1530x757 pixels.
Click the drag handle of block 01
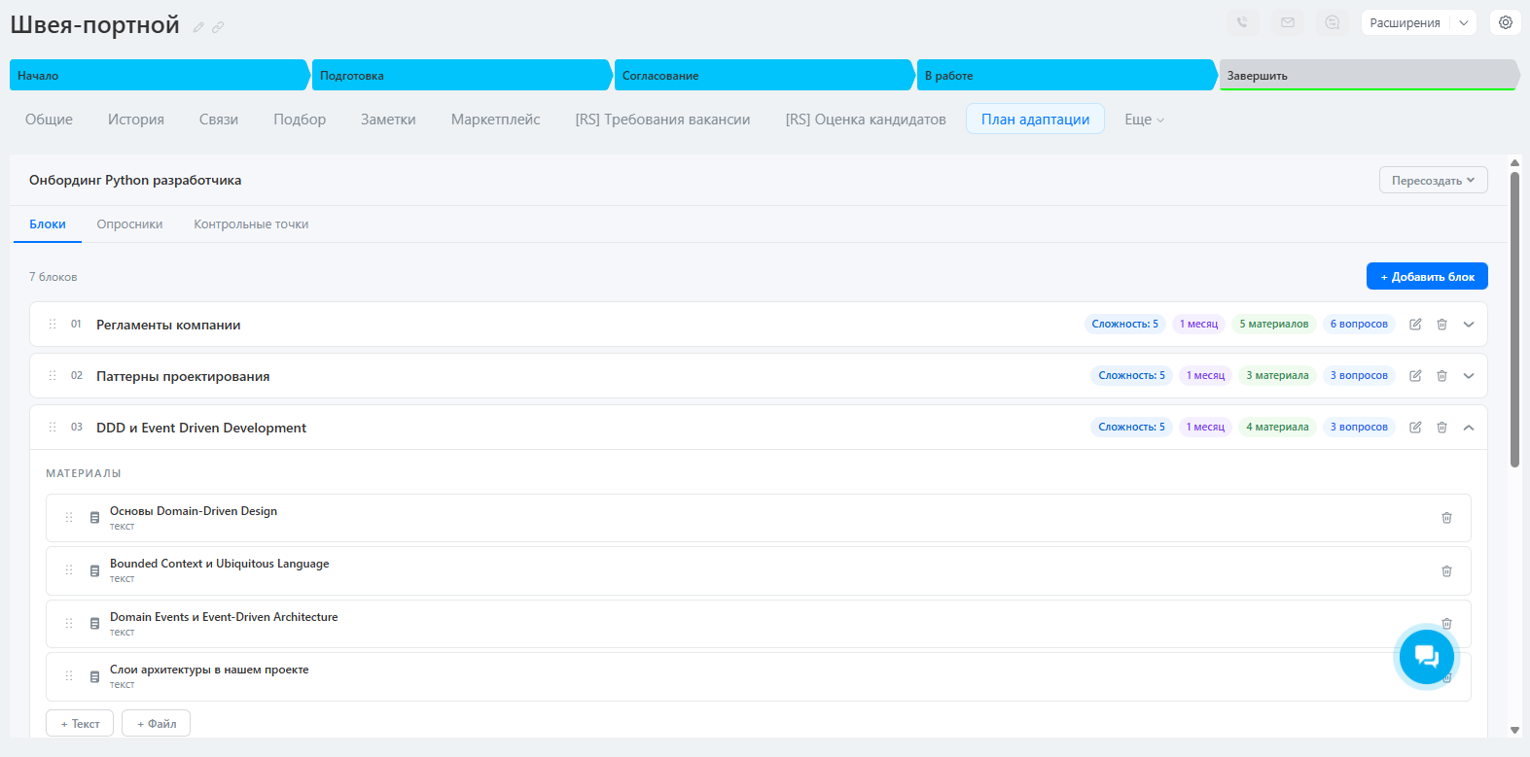(x=53, y=325)
